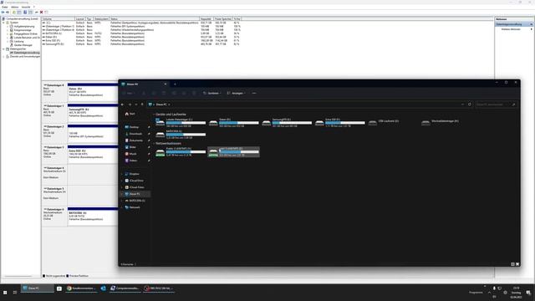Click the Explorer search field

(x=496, y=105)
